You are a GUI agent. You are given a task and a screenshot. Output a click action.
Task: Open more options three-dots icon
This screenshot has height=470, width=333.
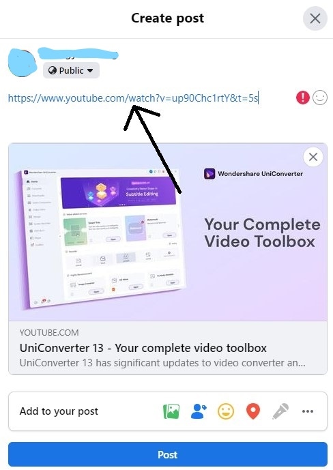pyautogui.click(x=308, y=411)
